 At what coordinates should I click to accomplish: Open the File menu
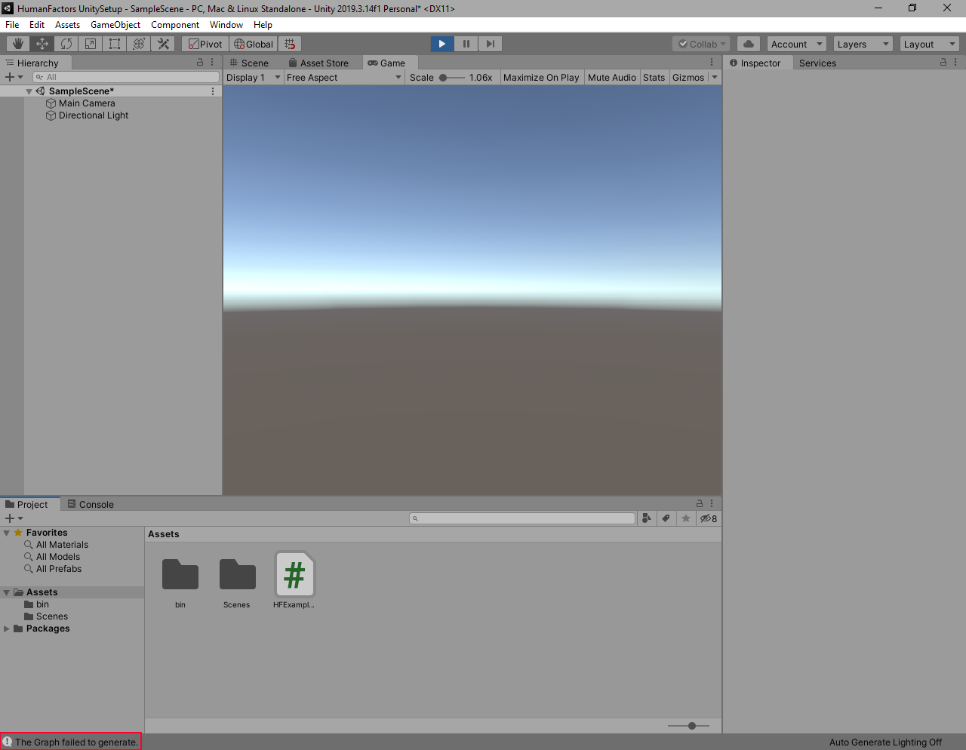point(12,25)
